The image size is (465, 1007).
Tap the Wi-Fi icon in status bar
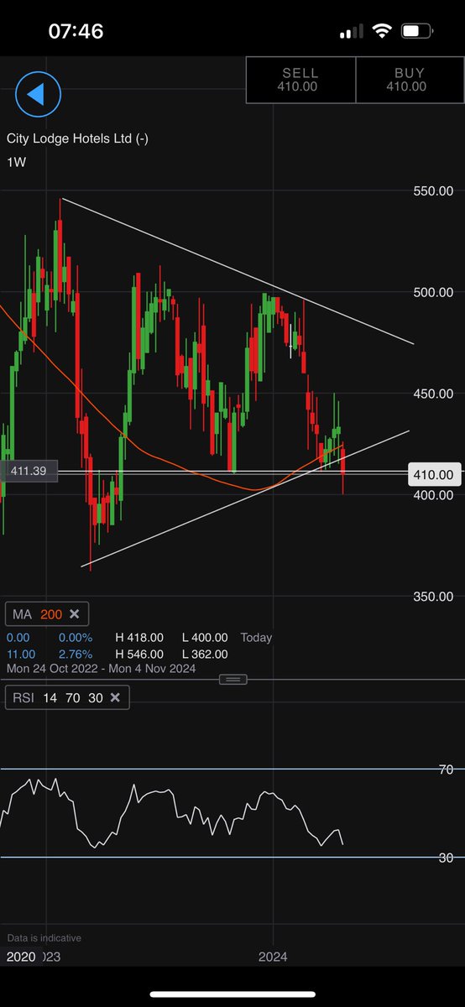tap(382, 32)
